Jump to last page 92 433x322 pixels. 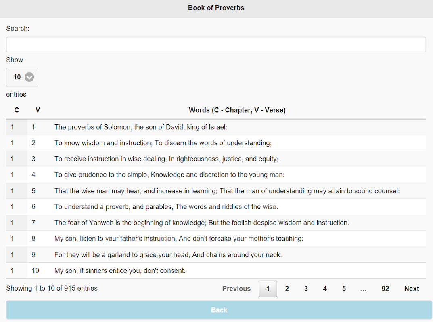point(385,289)
